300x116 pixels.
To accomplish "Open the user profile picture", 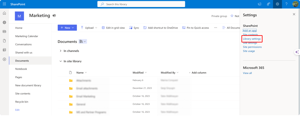I will click(295, 4).
